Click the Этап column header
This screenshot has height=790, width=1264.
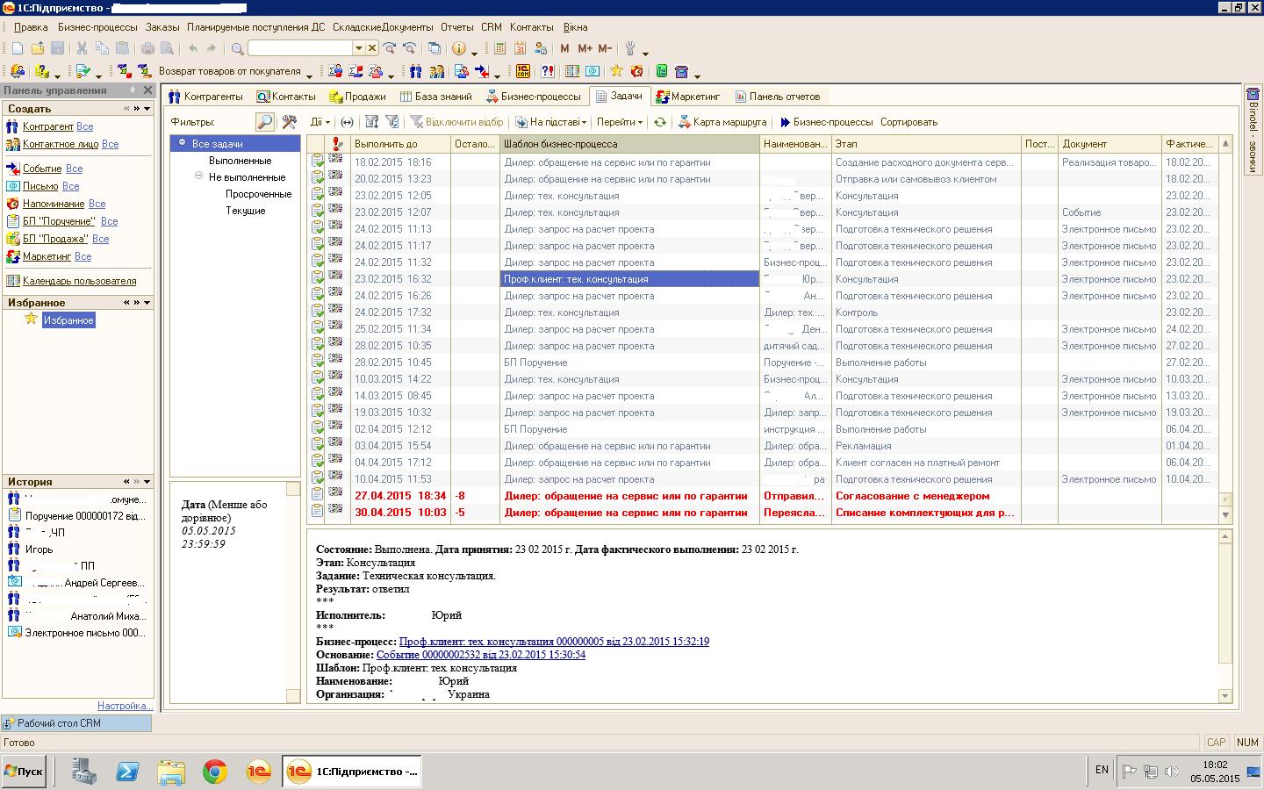[927, 144]
